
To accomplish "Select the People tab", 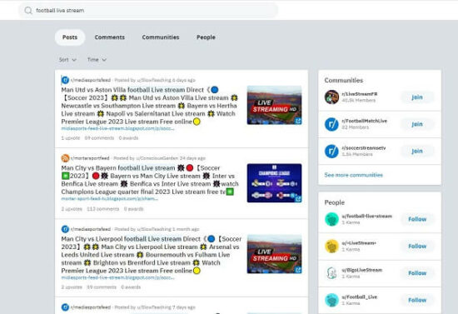I will (206, 37).
